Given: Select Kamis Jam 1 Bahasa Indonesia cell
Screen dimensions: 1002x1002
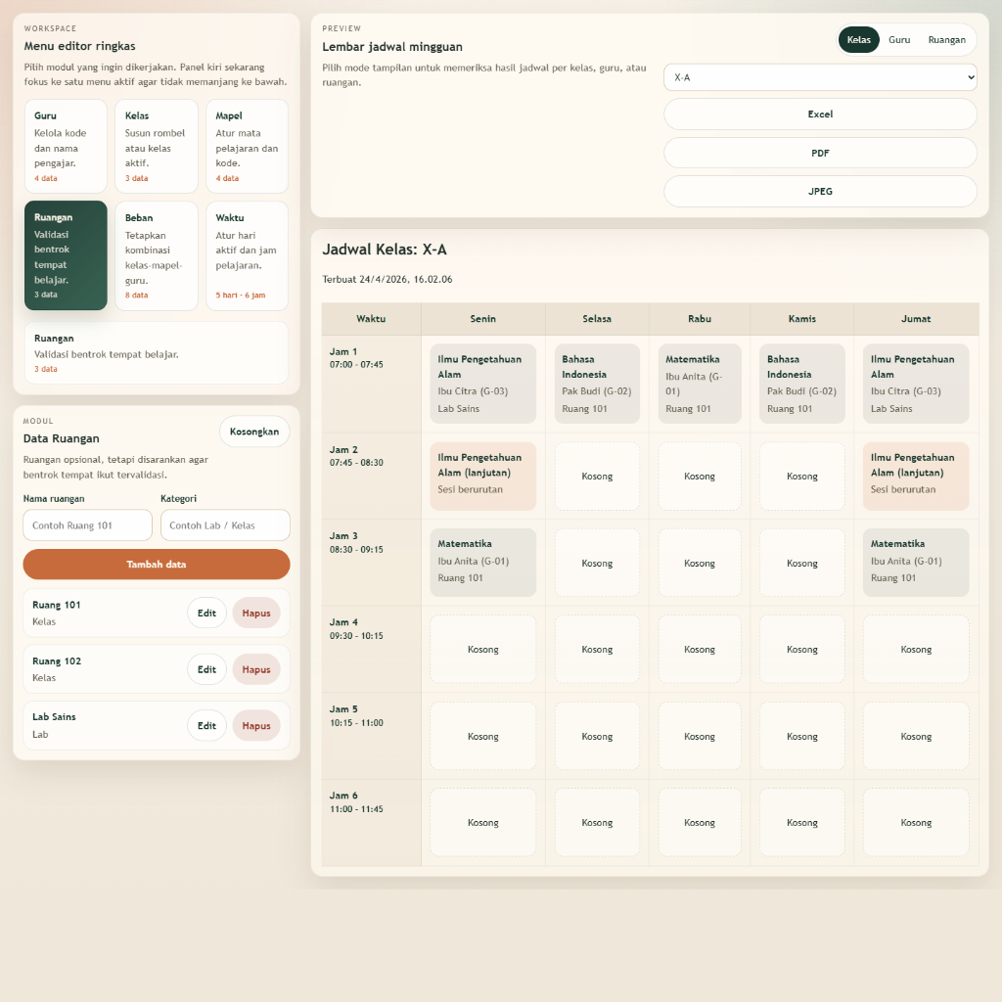Looking at the screenshot, I should click(x=802, y=384).
